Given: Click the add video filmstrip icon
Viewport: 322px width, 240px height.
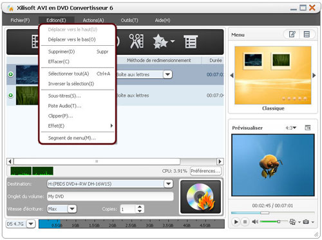Looking at the screenshot, I should click(35, 41).
